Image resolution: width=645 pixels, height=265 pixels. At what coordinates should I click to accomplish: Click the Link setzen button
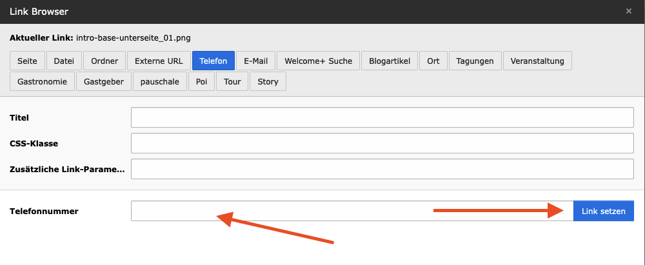coord(604,211)
